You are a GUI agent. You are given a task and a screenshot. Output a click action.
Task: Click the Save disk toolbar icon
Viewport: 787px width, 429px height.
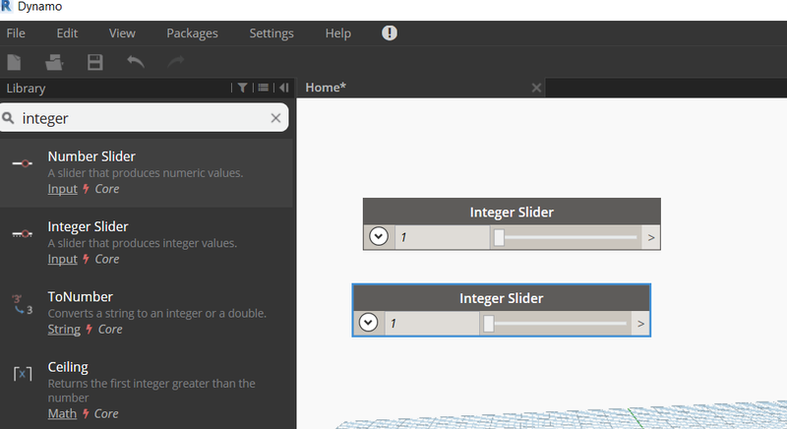pyautogui.click(x=94, y=63)
